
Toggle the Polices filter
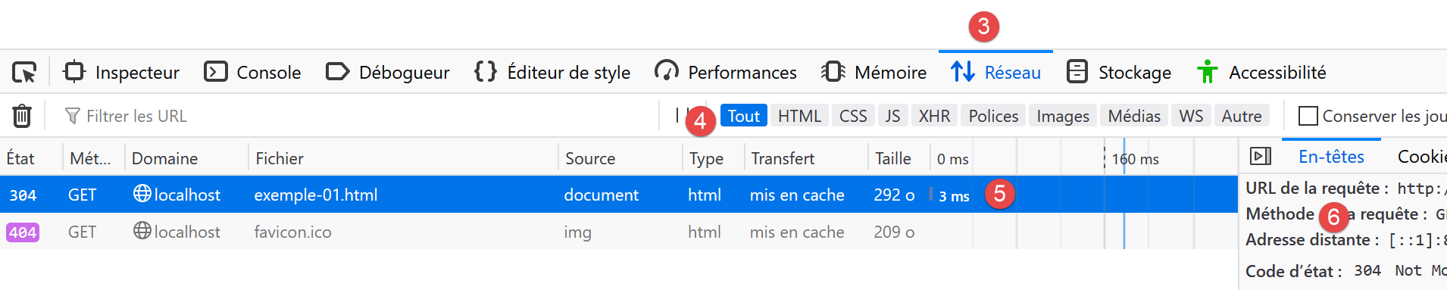(993, 116)
